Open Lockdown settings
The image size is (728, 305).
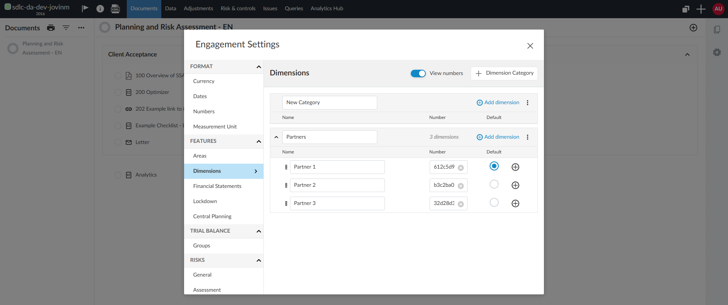coord(224,202)
